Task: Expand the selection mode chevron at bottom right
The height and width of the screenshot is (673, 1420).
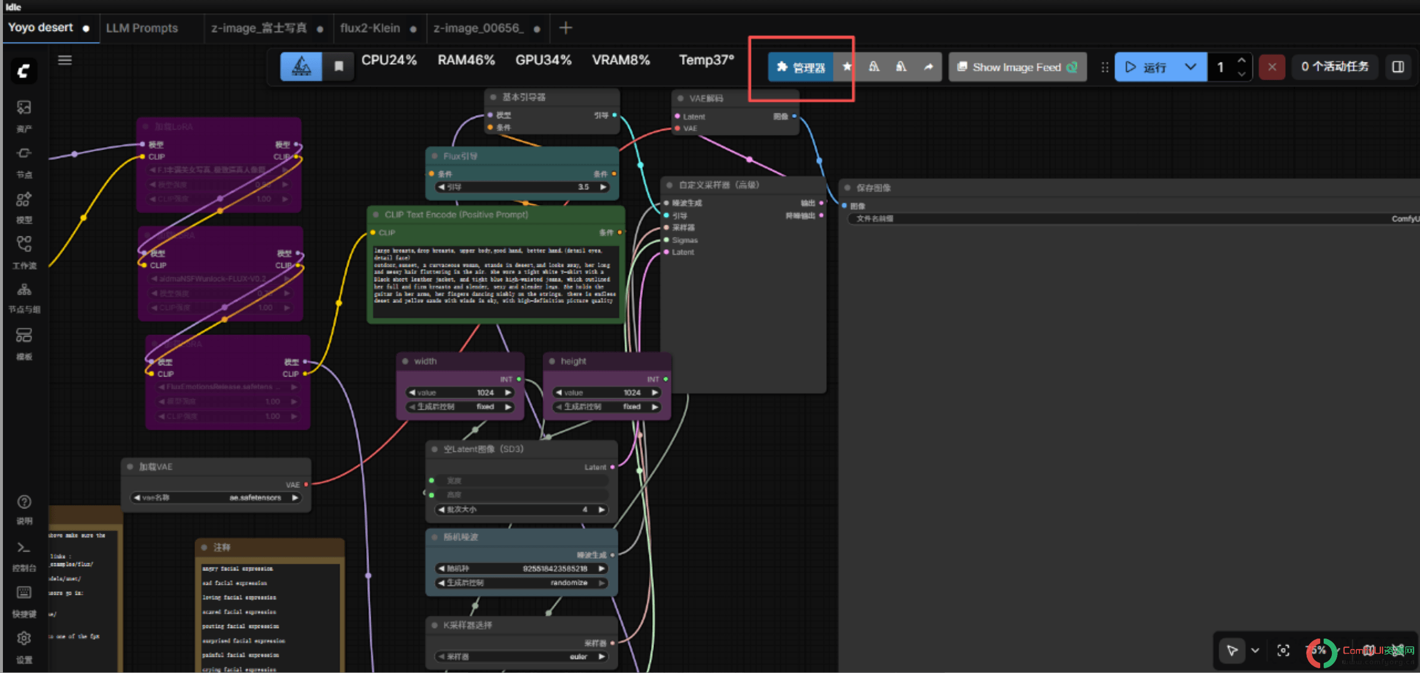Action: (1255, 650)
